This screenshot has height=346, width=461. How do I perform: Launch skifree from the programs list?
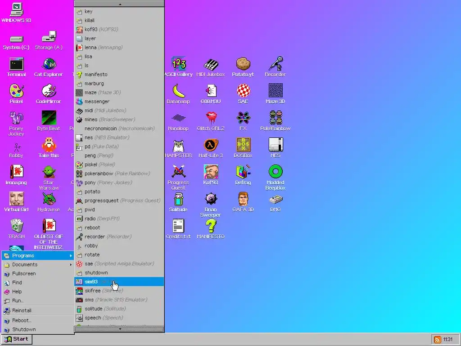119,291
